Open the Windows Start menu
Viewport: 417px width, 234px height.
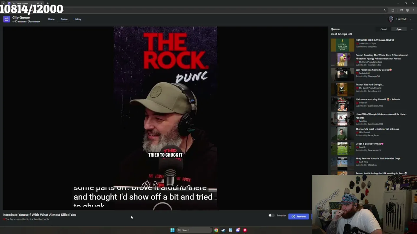click(x=172, y=230)
